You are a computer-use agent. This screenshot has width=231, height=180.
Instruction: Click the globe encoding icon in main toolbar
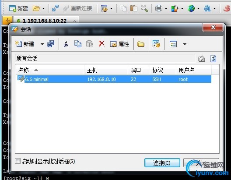(x=191, y=8)
